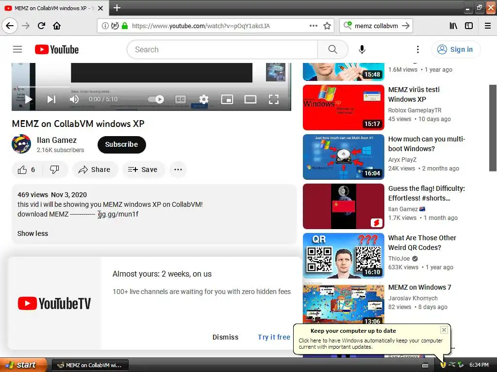Click the video progress bar
Viewport: 497px width, 372px height.
(151, 87)
